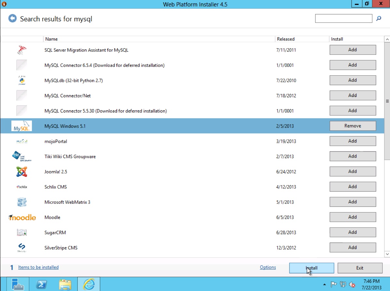Click the Moodle logo

(x=22, y=217)
